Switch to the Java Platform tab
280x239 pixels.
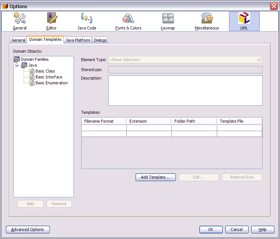pyautogui.click(x=78, y=40)
